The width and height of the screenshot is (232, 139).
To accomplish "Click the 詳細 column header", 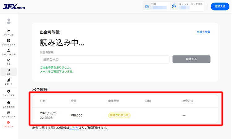I will click(x=148, y=101).
